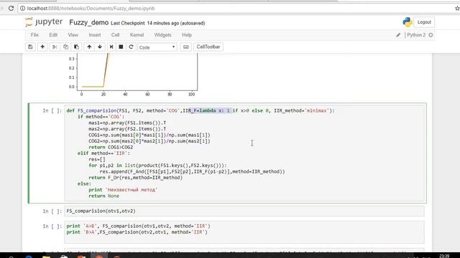
Task: Click the kernel idle circle indicator
Action: (x=431, y=35)
